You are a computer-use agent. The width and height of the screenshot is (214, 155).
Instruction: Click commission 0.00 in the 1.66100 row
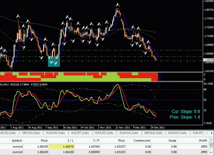tap(148, 152)
